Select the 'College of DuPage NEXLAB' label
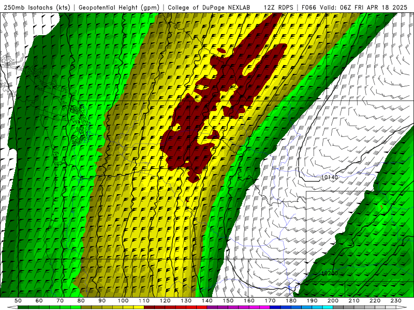The width and height of the screenshot is (414, 310). (x=209, y=7)
